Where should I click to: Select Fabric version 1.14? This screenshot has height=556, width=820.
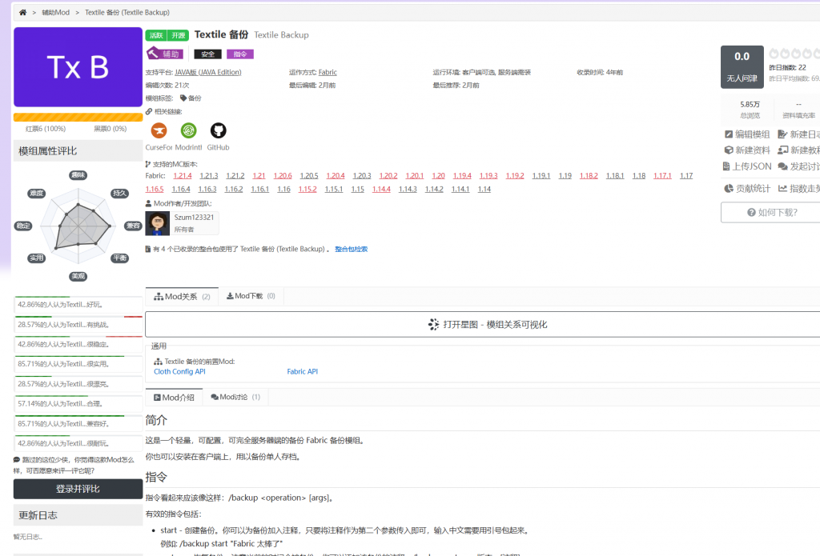point(484,189)
